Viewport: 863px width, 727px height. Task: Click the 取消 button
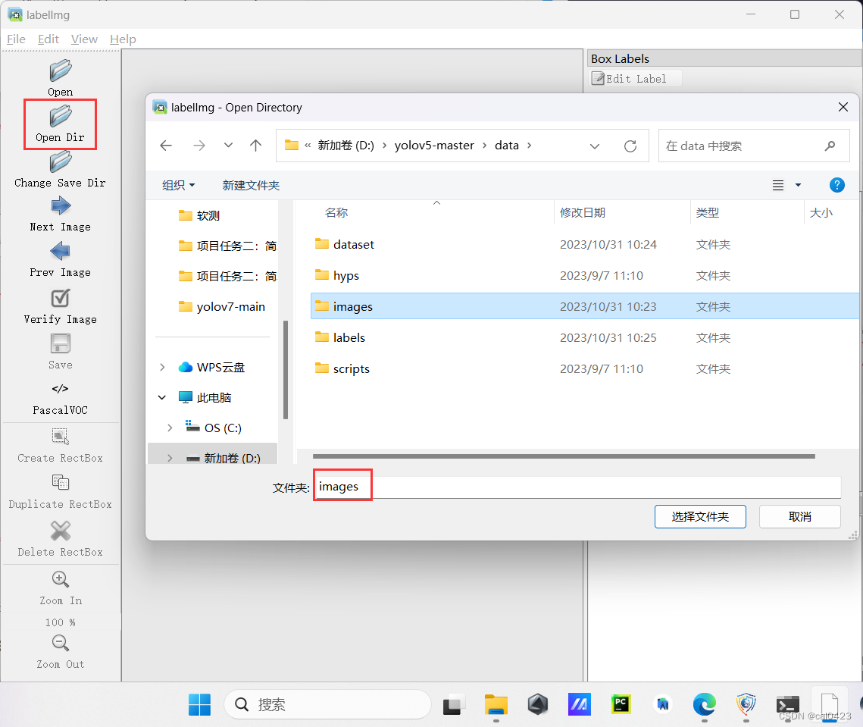tap(799, 516)
